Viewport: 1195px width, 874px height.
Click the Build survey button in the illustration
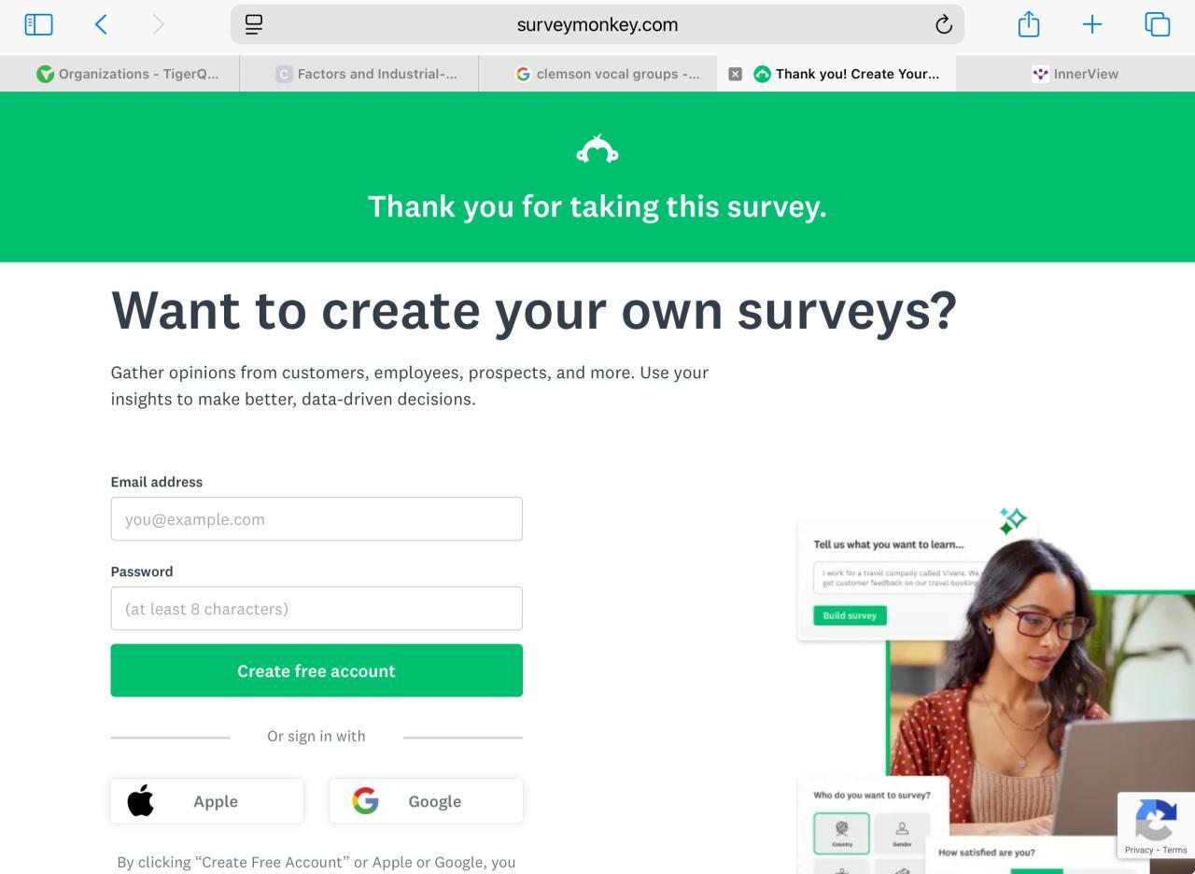tap(850, 615)
